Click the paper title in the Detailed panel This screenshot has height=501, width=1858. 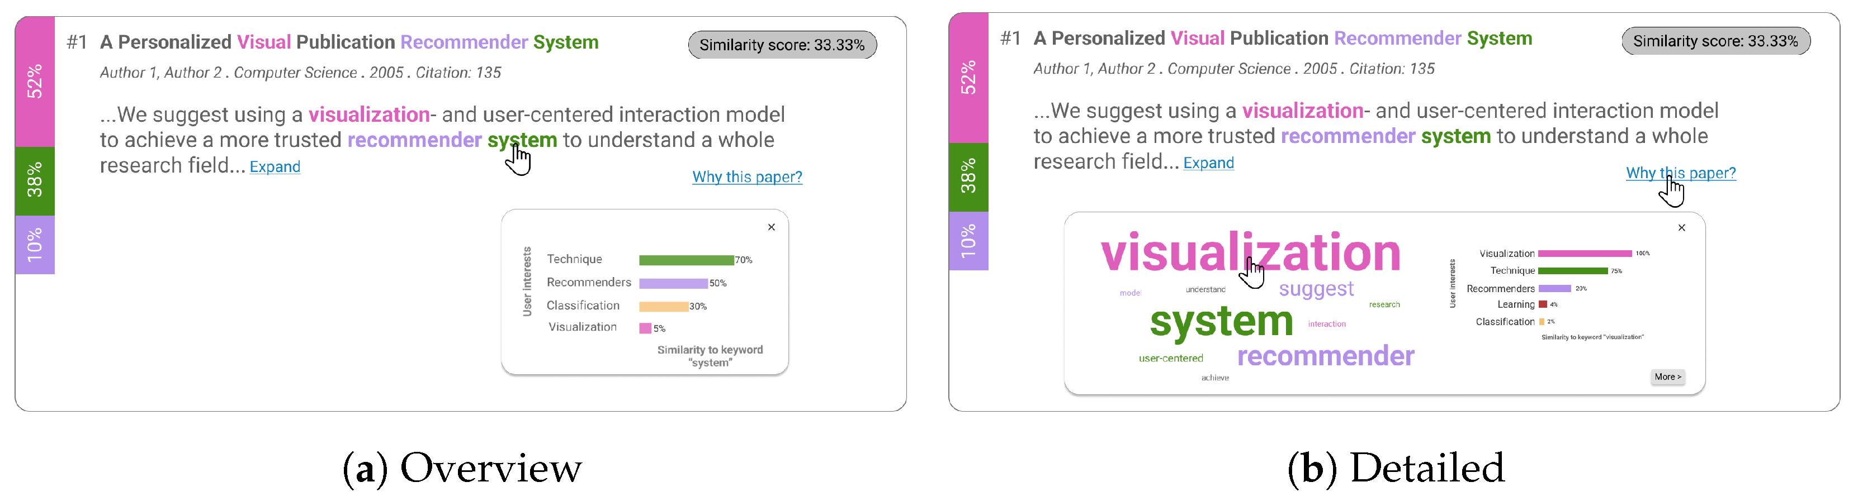point(1282,39)
